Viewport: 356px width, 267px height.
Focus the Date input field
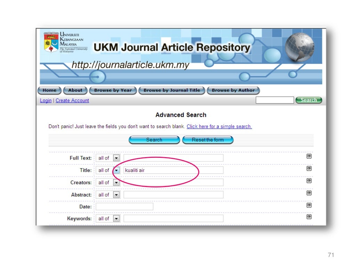(x=124, y=207)
